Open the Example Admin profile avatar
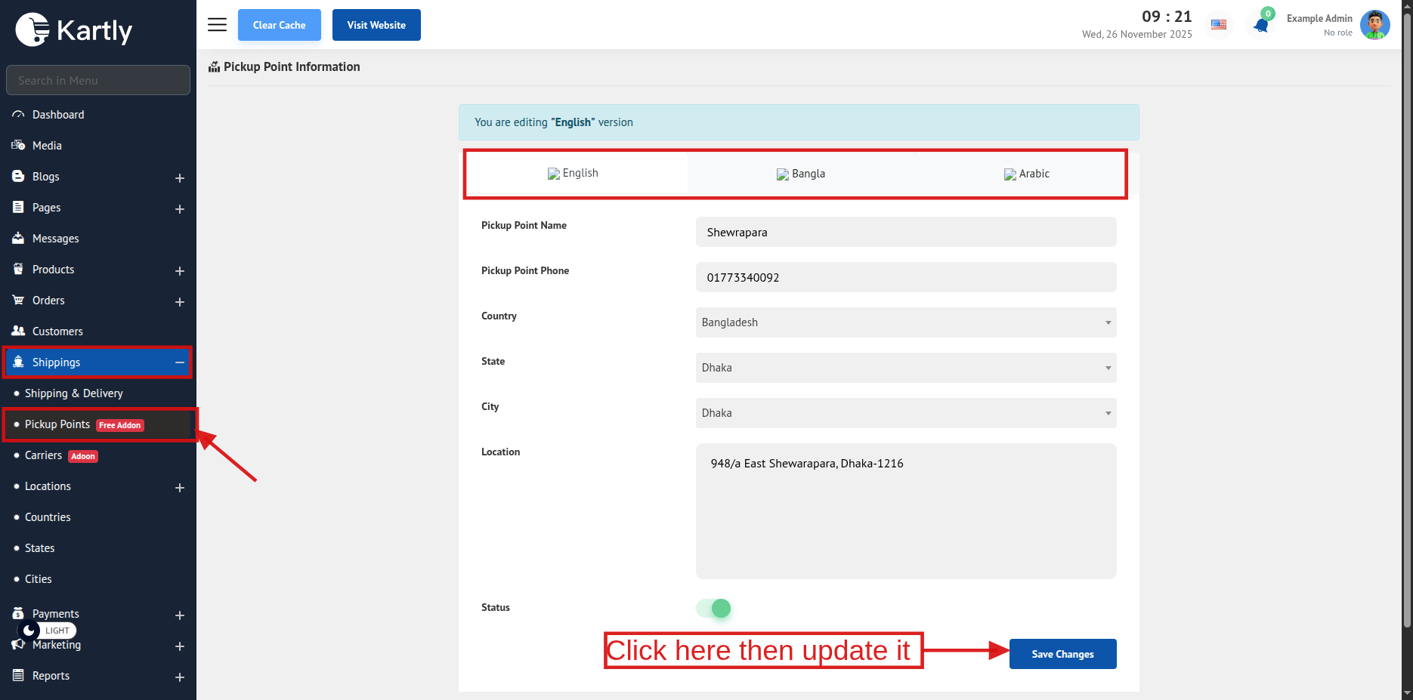 click(1374, 25)
